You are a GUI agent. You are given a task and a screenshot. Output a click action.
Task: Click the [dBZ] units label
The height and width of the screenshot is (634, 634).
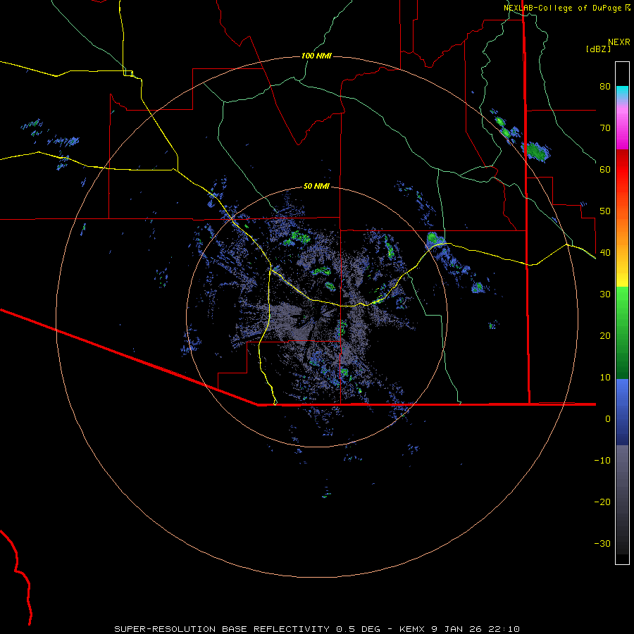pyautogui.click(x=598, y=49)
